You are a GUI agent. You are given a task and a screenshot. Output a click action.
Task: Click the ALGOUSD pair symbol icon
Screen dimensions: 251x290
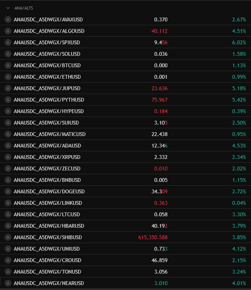(8, 31)
